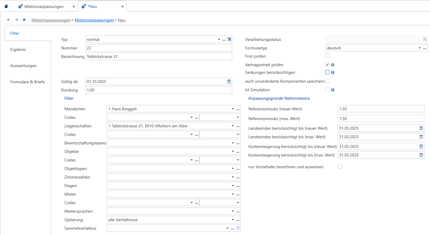
Task: Check nur Vorbehalte berechnen und ausweisen
Action: (x=340, y=167)
